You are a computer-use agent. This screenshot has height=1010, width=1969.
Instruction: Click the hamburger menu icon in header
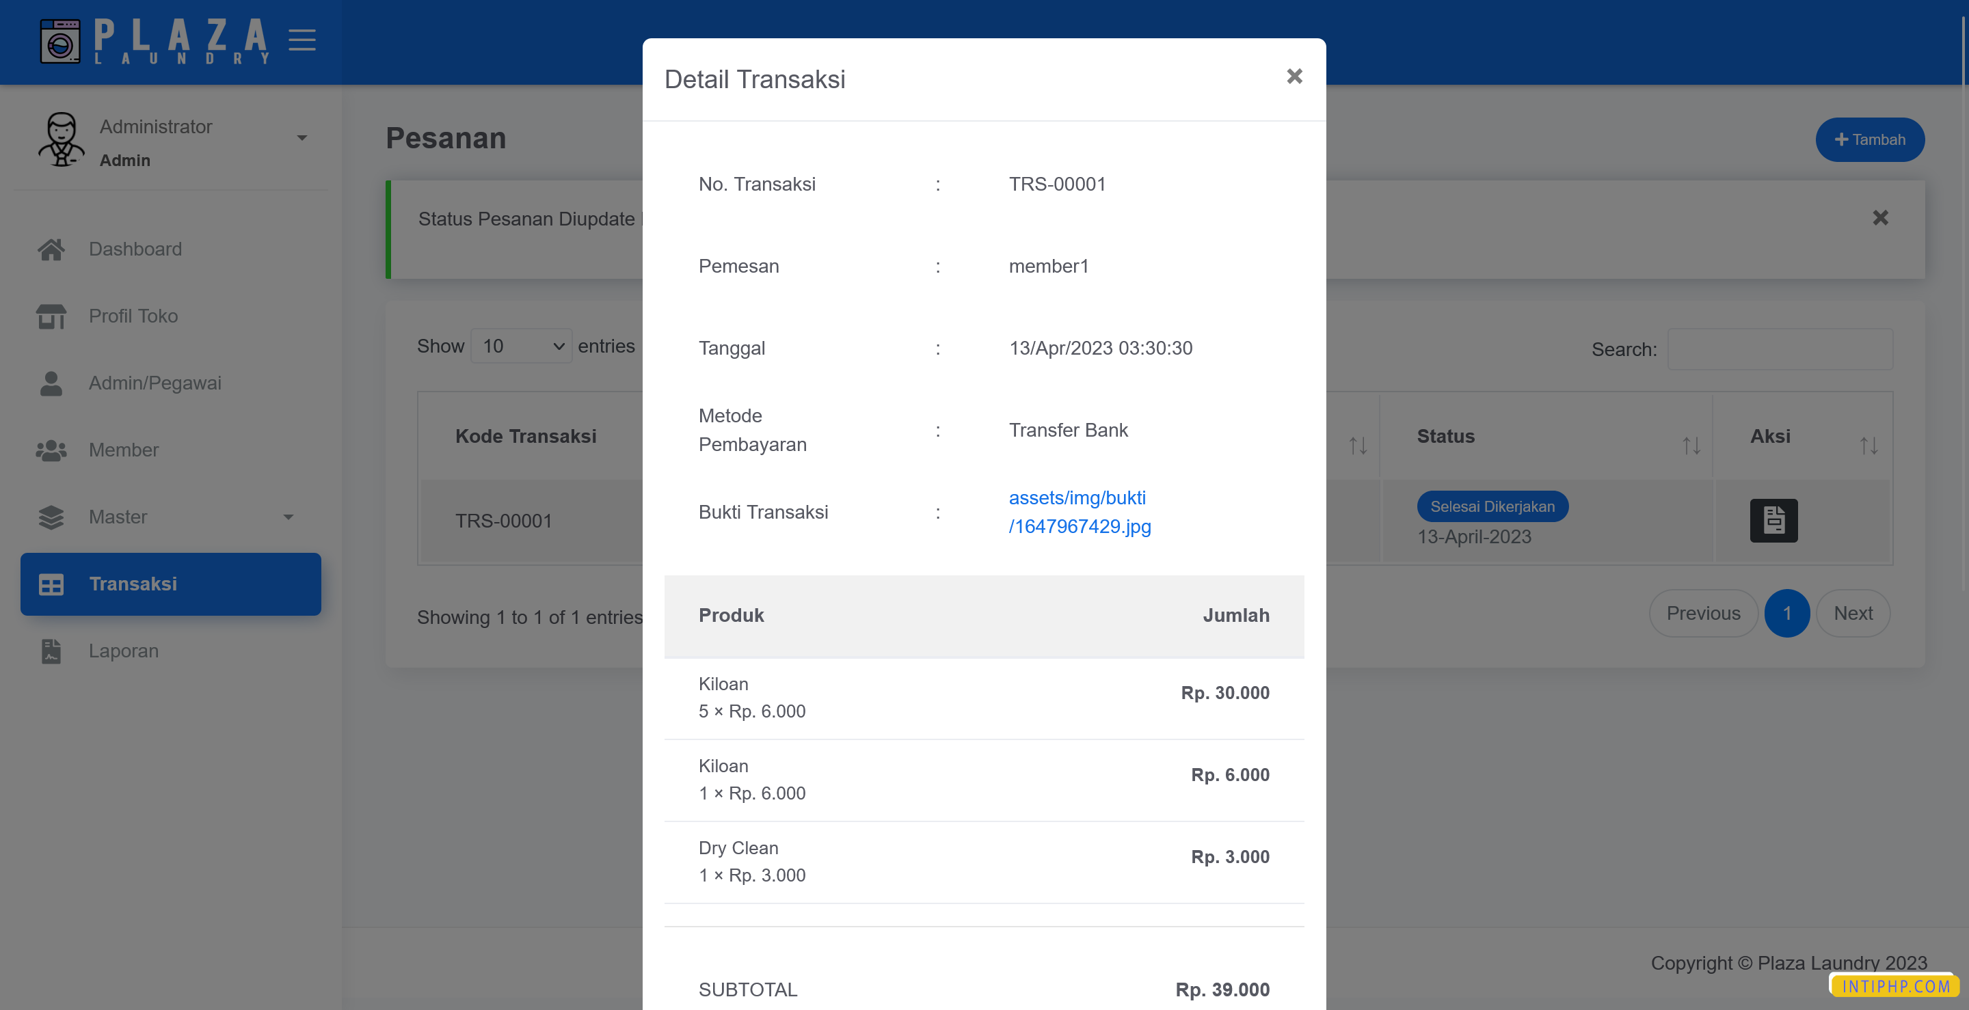coord(302,40)
